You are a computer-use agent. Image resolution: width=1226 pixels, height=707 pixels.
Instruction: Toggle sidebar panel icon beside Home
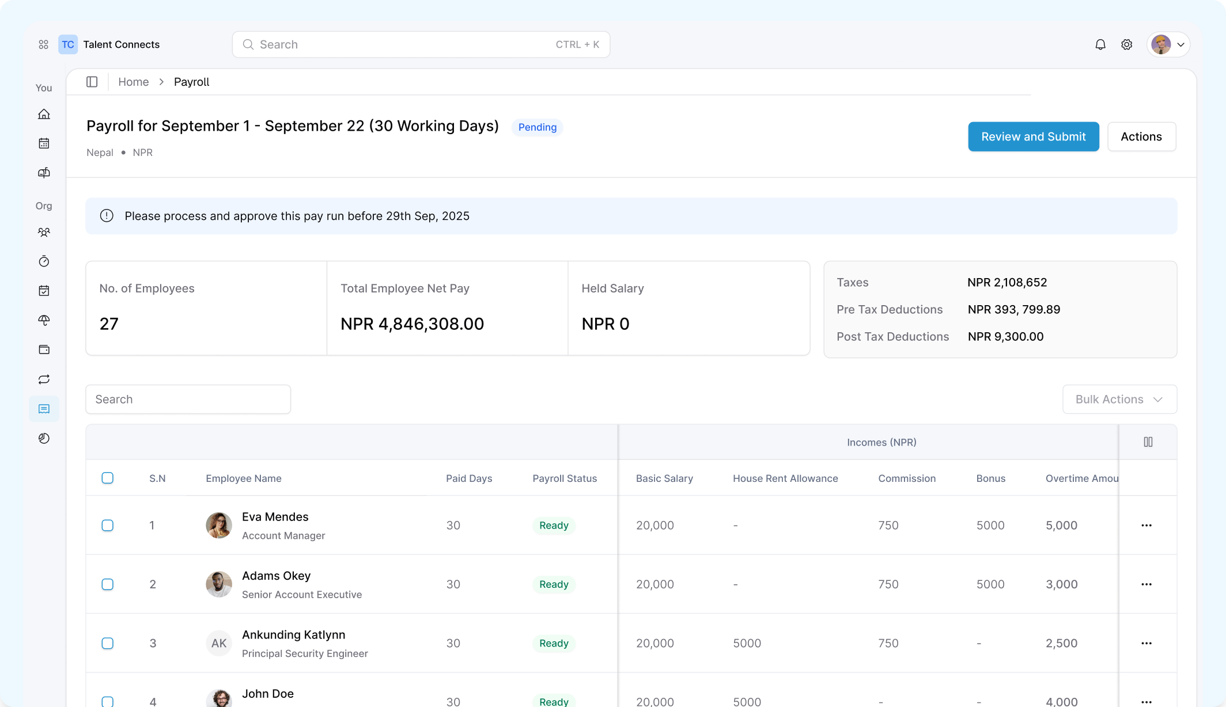(92, 82)
